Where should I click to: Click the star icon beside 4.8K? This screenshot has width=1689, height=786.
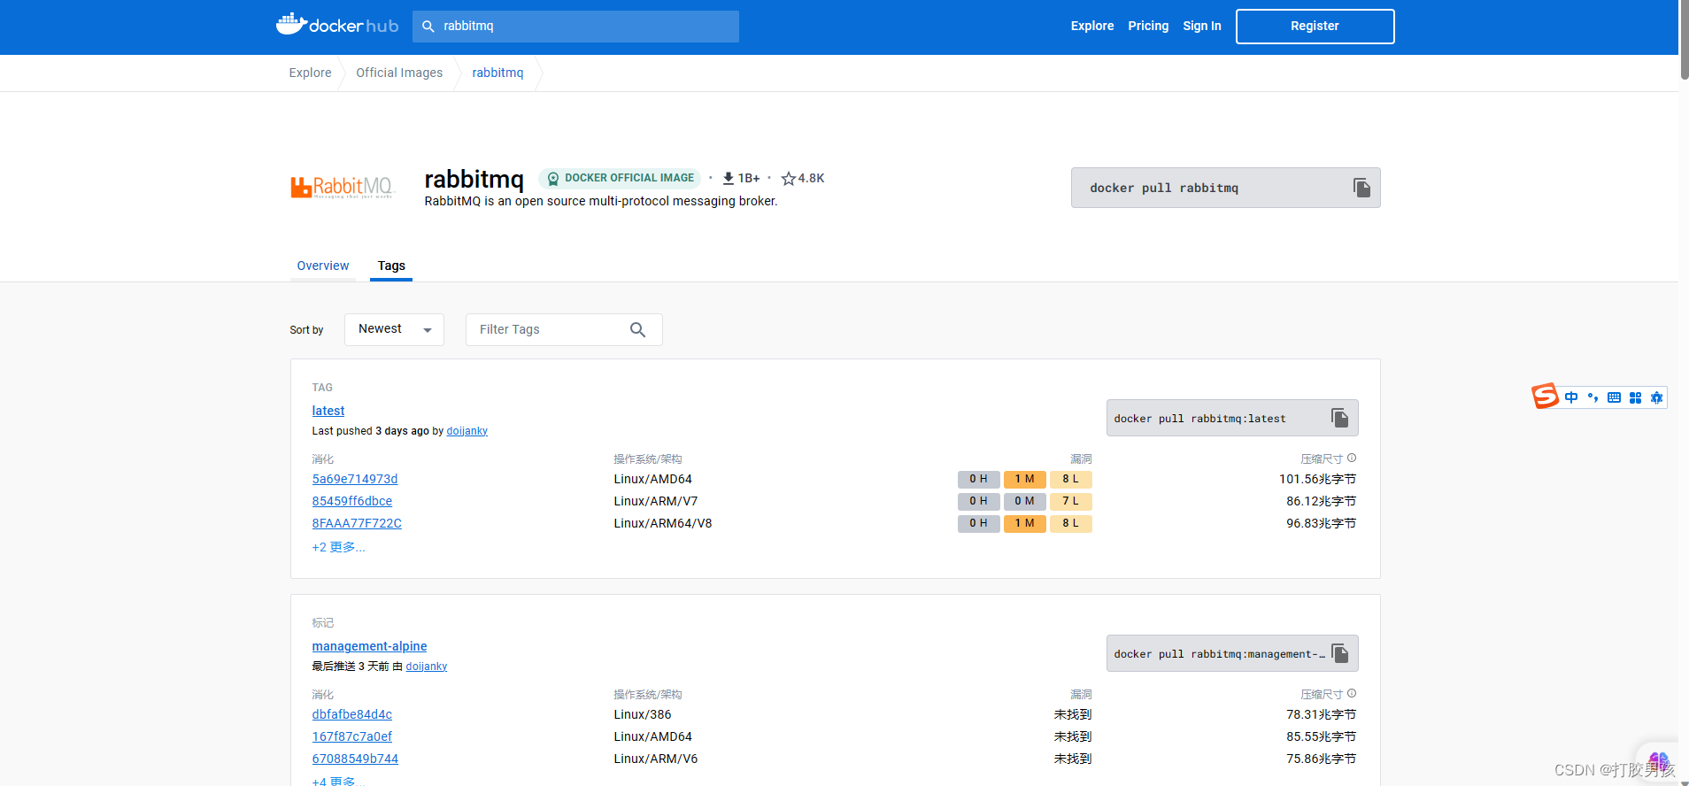click(788, 179)
